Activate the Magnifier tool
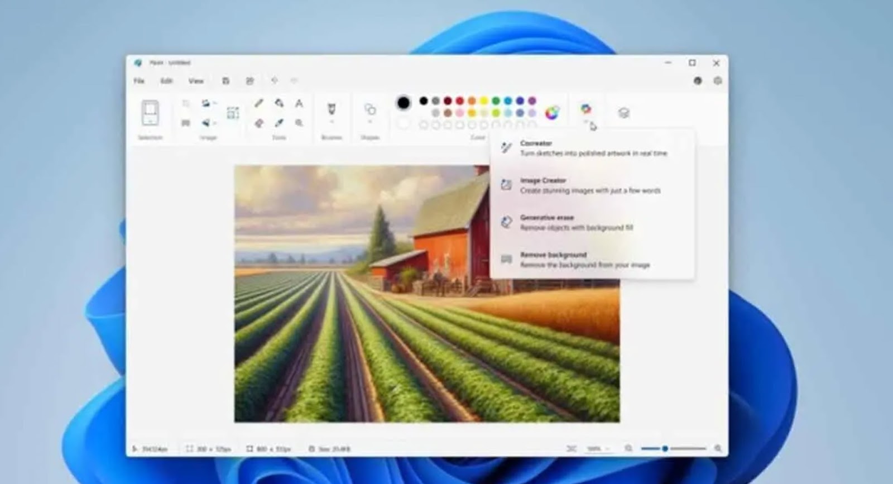The image size is (893, 484). [x=299, y=123]
